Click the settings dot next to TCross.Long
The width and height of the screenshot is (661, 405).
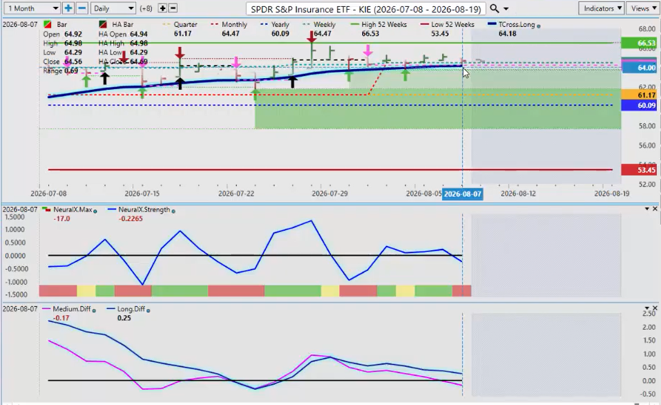(x=538, y=26)
